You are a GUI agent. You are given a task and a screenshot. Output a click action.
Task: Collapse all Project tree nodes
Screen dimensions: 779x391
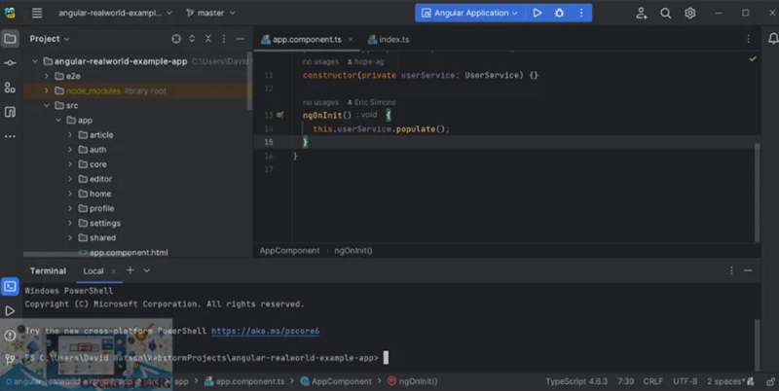click(x=208, y=39)
